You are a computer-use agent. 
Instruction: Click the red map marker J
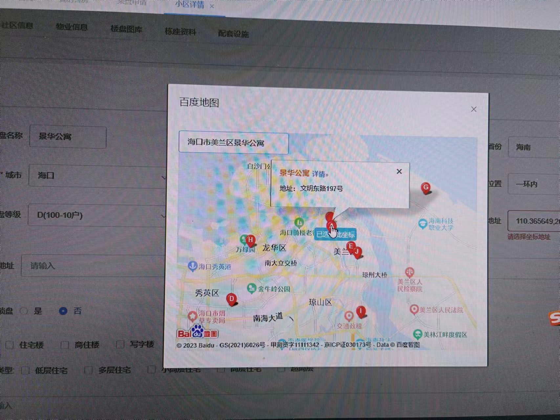pos(357,252)
